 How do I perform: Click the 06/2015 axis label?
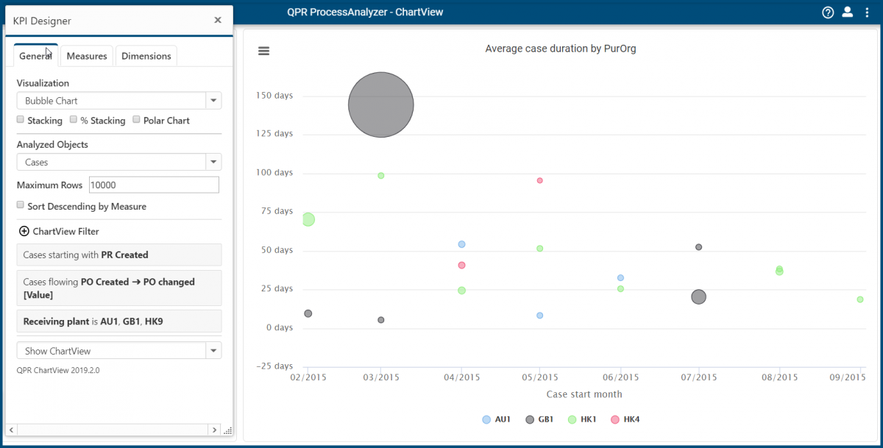tap(620, 377)
